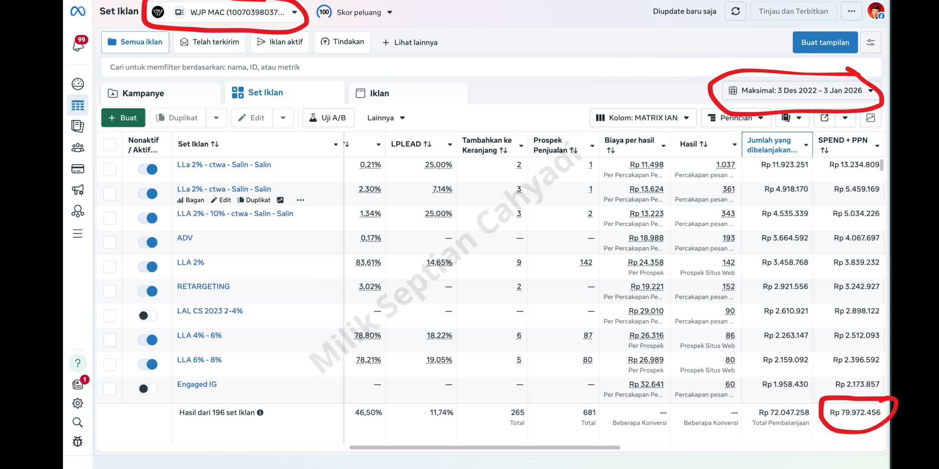
Task: Check the RETARGETING row checkbox
Action: coord(110,291)
